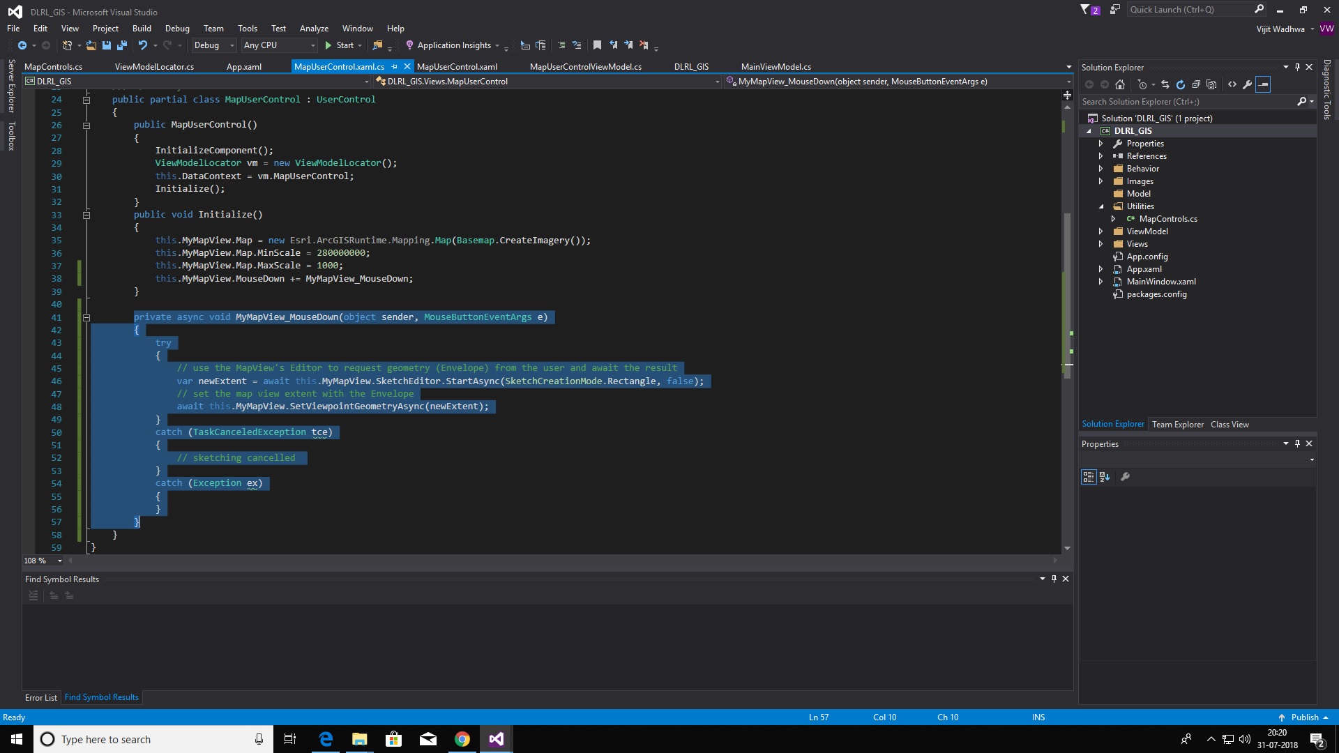
Task: Toggle auto-hide pin on Solution Explorer
Action: (1297, 67)
